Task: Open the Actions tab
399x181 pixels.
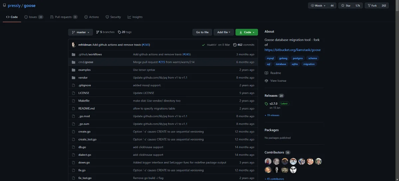Action: pos(91,17)
